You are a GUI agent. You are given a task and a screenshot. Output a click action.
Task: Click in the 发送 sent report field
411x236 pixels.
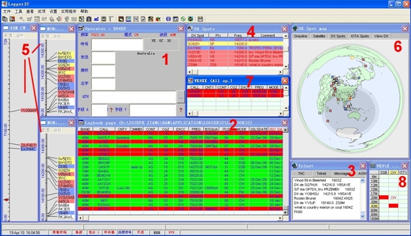[104, 57]
